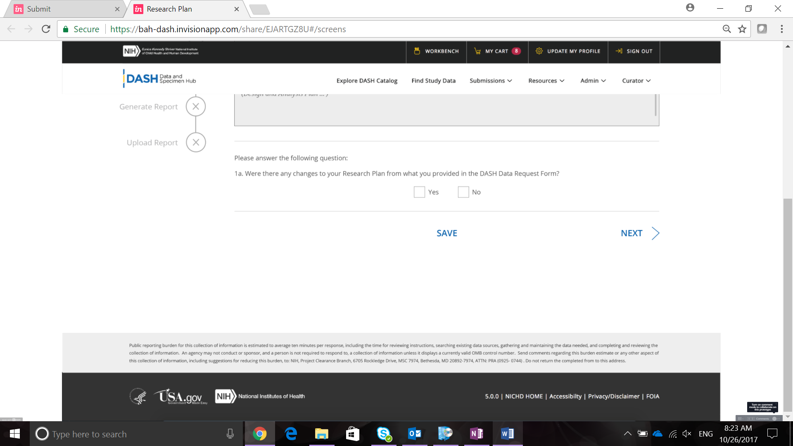
Task: Open the Curator dropdown menu
Action: pyautogui.click(x=636, y=81)
